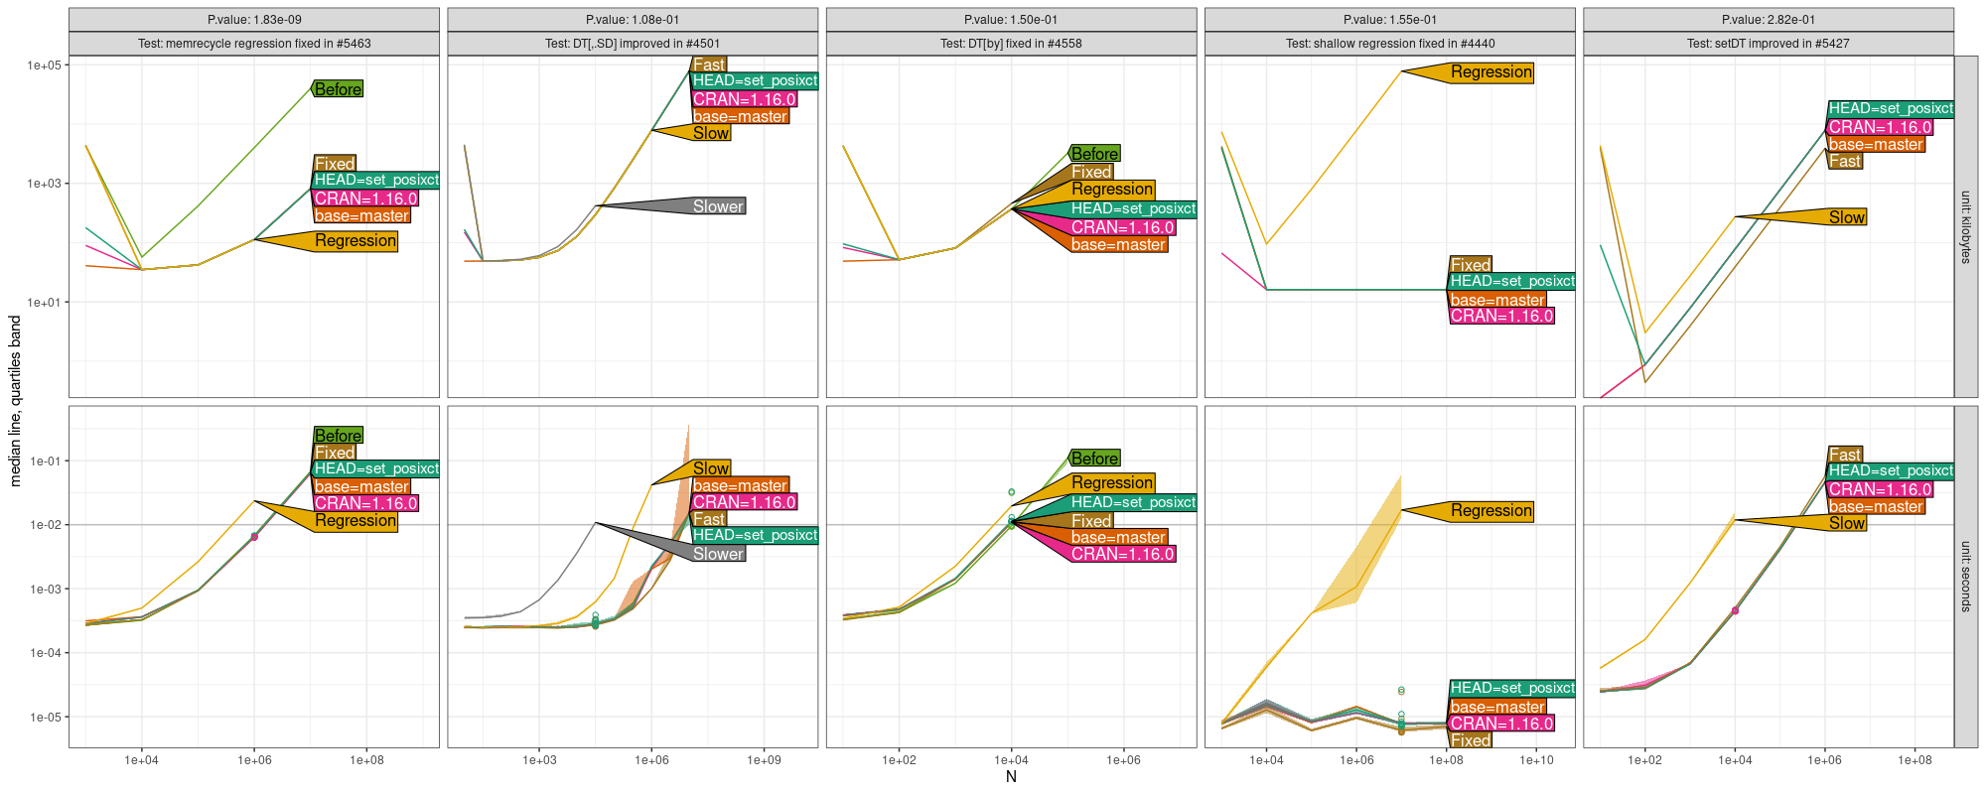The height and width of the screenshot is (794, 1986).
Task: Click y-axis tick '1e-01'
Action: (x=46, y=462)
